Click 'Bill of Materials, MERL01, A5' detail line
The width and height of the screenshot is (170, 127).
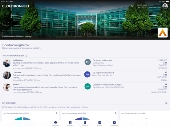pos(108,87)
